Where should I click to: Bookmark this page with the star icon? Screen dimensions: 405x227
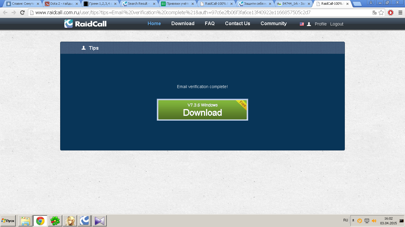point(381,13)
